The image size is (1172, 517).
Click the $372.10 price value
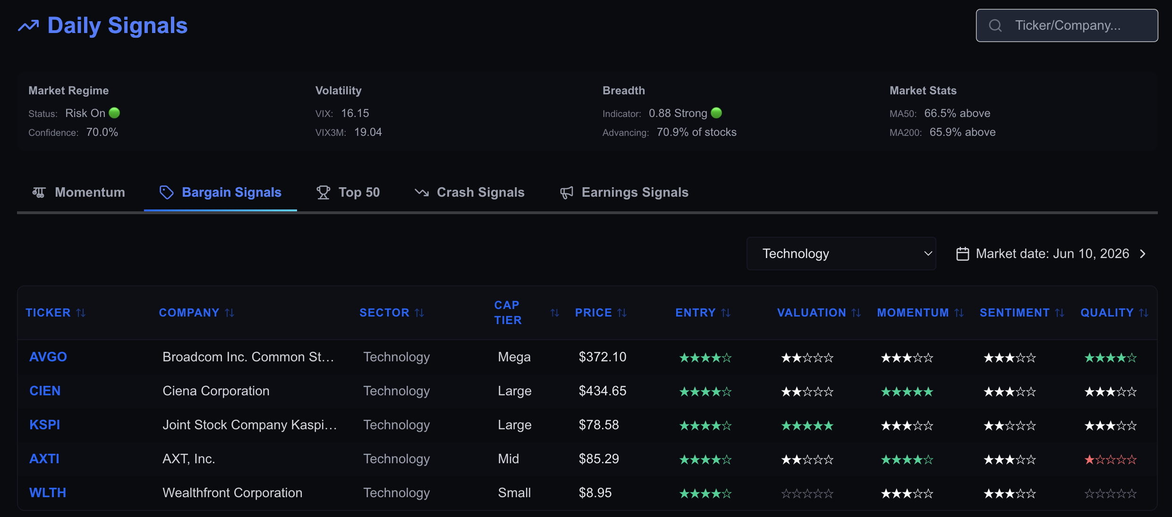tap(603, 357)
